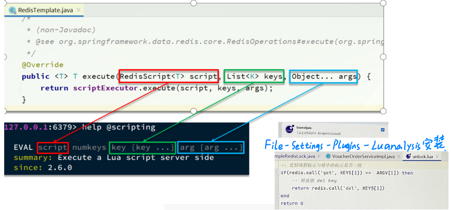Click 'help @scripting' command in terminal
This screenshot has height=210, width=451.
coord(119,127)
